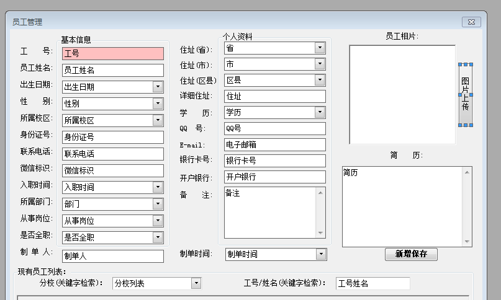
Task: Click the 员工相片 label
Action: [402, 36]
